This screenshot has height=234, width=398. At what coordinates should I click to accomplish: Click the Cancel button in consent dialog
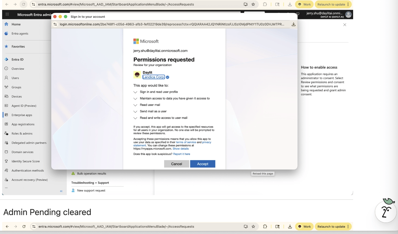tap(177, 164)
